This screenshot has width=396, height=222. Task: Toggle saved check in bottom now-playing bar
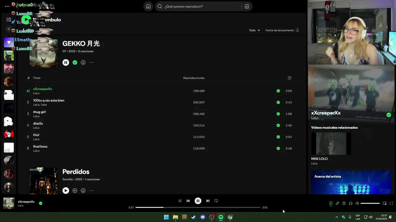[x=41, y=203]
